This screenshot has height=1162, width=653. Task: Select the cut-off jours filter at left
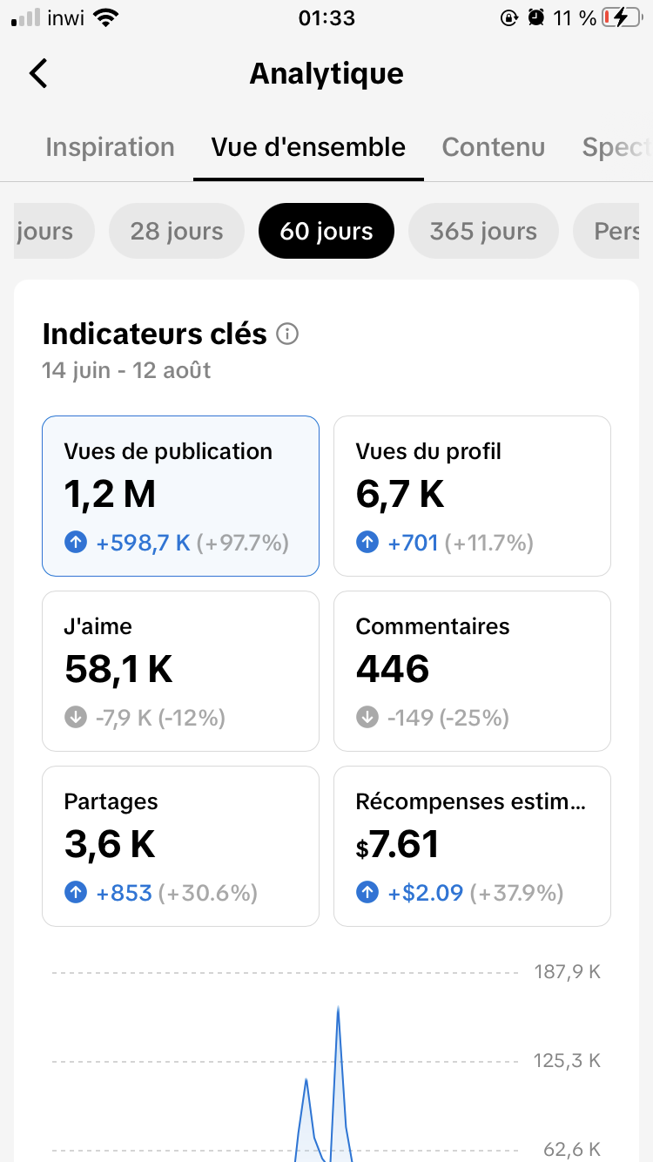click(54, 231)
